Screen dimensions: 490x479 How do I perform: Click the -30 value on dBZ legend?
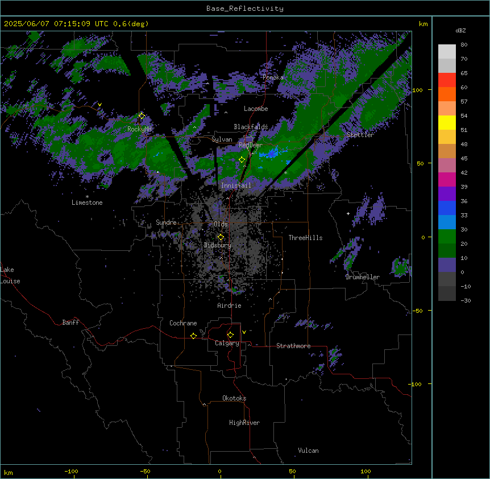pyautogui.click(x=466, y=300)
